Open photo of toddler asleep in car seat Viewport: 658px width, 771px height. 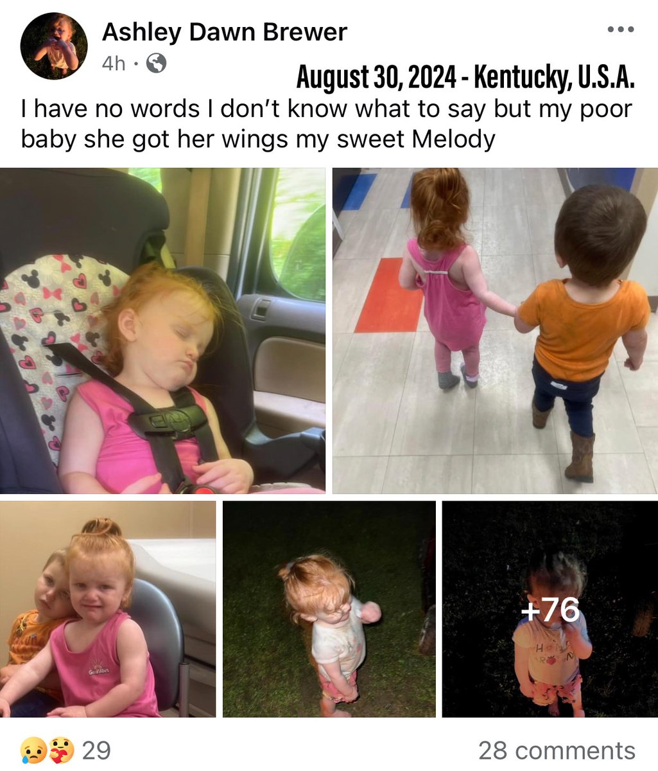(162, 330)
